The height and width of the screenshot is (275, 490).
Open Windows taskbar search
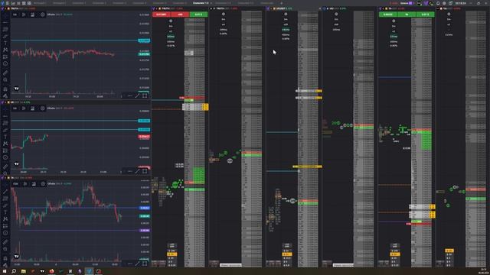(x=14, y=271)
